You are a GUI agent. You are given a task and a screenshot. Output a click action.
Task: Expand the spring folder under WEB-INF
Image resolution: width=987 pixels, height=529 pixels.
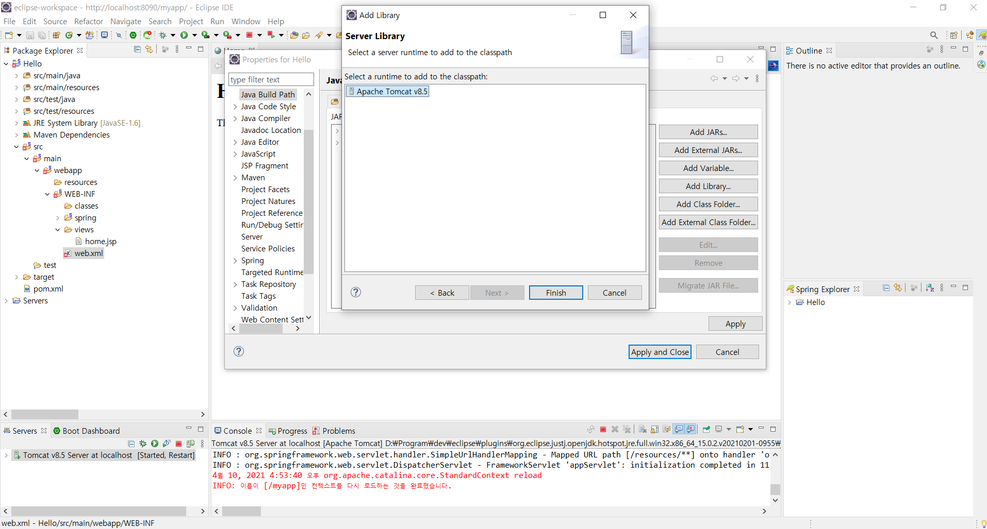tap(58, 218)
